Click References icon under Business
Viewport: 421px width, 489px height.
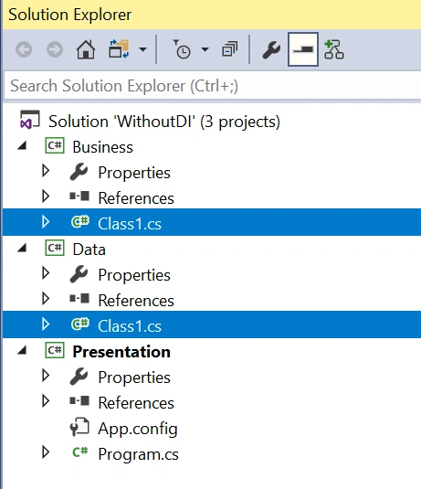click(79, 197)
